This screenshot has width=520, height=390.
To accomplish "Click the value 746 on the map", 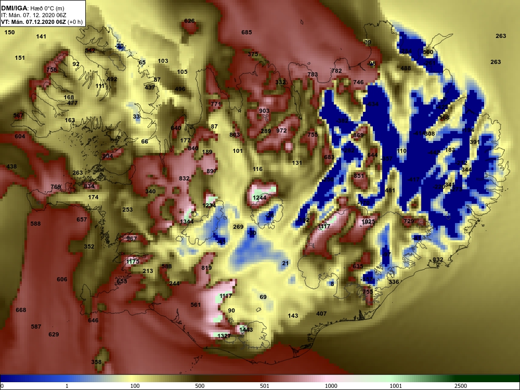I will pos(358,82).
